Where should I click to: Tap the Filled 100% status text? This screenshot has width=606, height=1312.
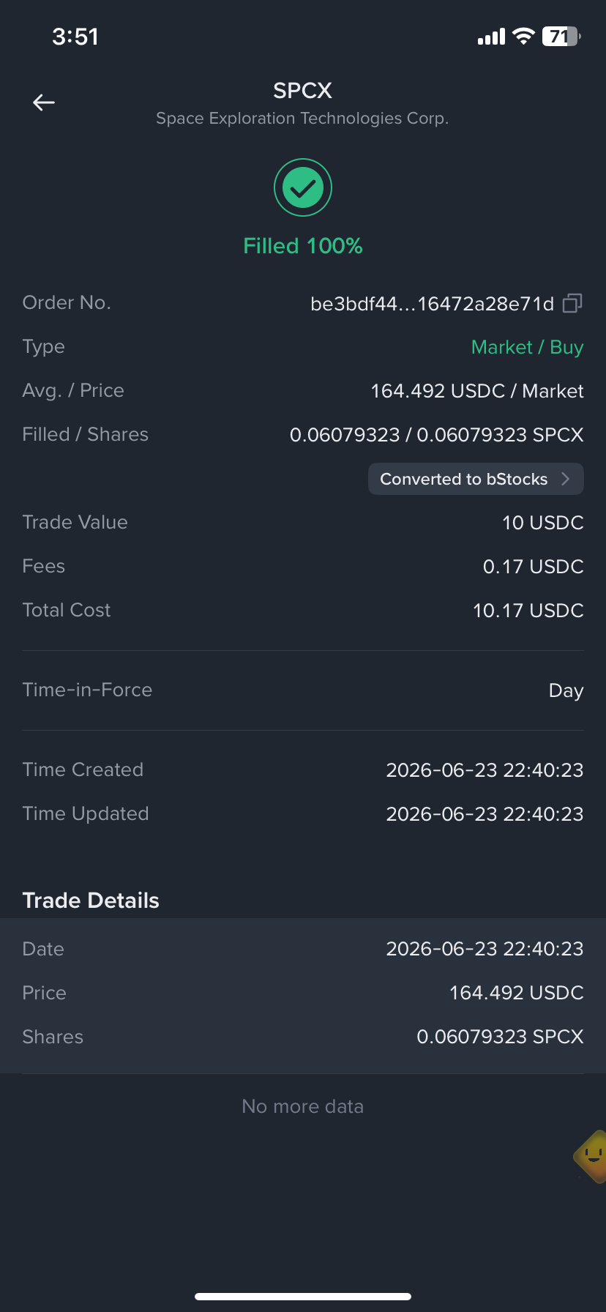303,246
